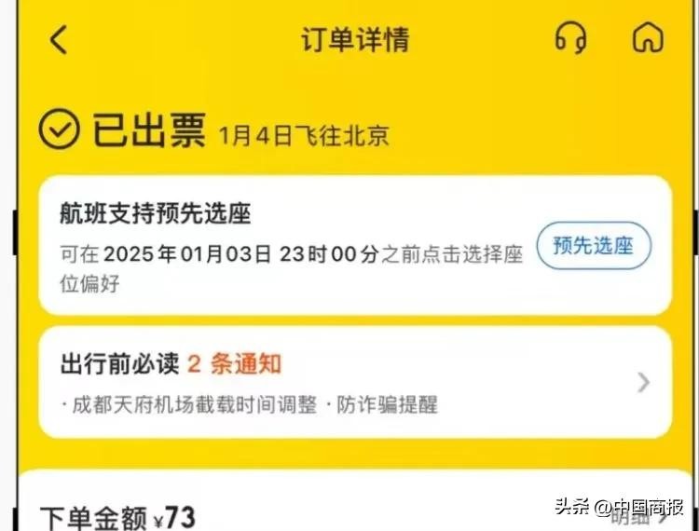Open the 航班支持预先选座 card title

click(x=155, y=213)
